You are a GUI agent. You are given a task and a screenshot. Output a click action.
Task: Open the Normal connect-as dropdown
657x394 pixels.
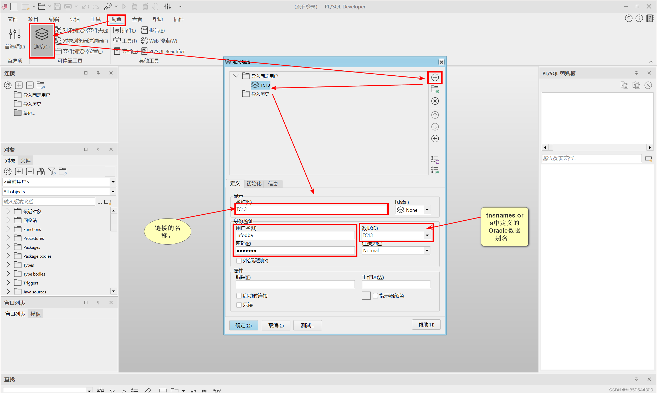pos(427,250)
